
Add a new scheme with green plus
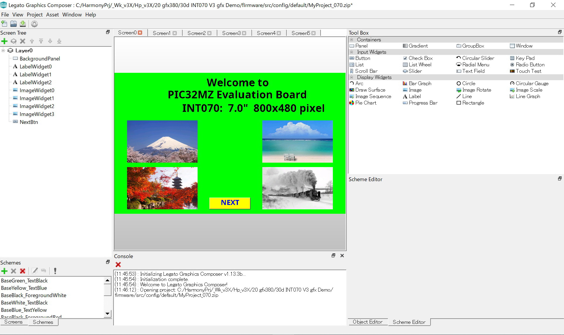coord(4,271)
